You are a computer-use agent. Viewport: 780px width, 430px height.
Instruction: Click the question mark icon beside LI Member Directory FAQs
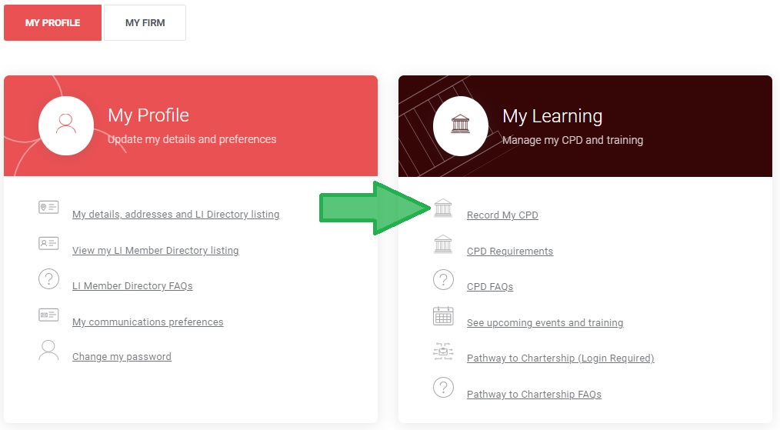tap(48, 279)
